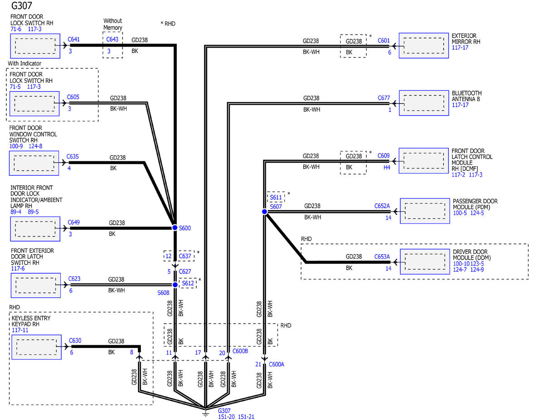The height and width of the screenshot is (420, 544).
Task: Select the Bluetooth Antenna 8 component box
Action: pos(423,103)
